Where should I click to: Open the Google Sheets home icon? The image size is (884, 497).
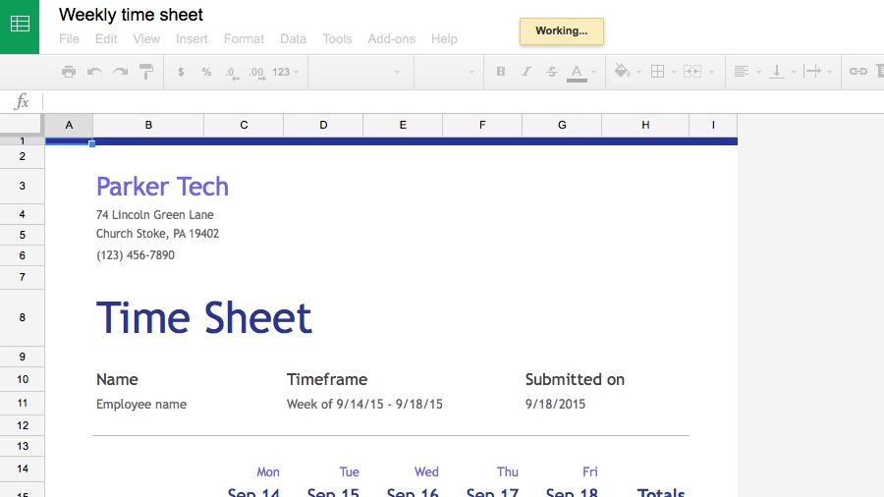click(20, 25)
